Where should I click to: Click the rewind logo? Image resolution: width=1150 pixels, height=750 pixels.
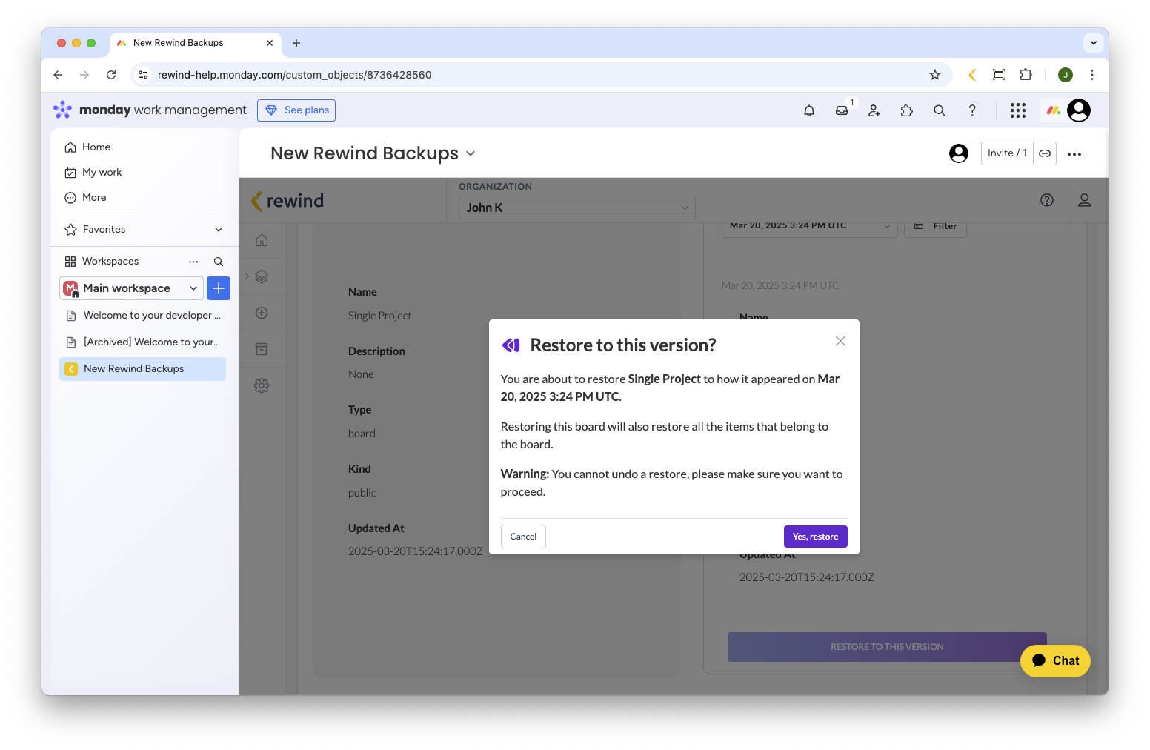coord(287,201)
